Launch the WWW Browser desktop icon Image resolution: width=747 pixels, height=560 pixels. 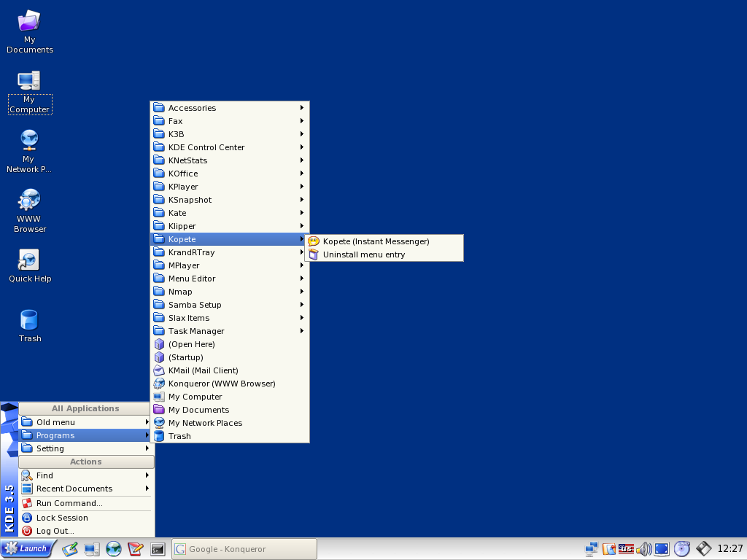[29, 211]
